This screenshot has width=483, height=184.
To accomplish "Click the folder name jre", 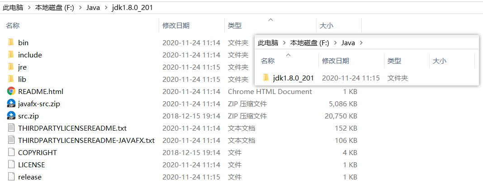I will [x=23, y=67].
